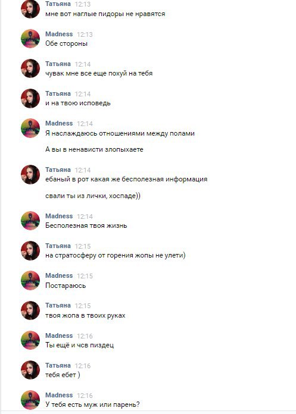The image size is (296, 414).
Task: Open the Madness profile link at 12:13
Action: pyautogui.click(x=59, y=34)
